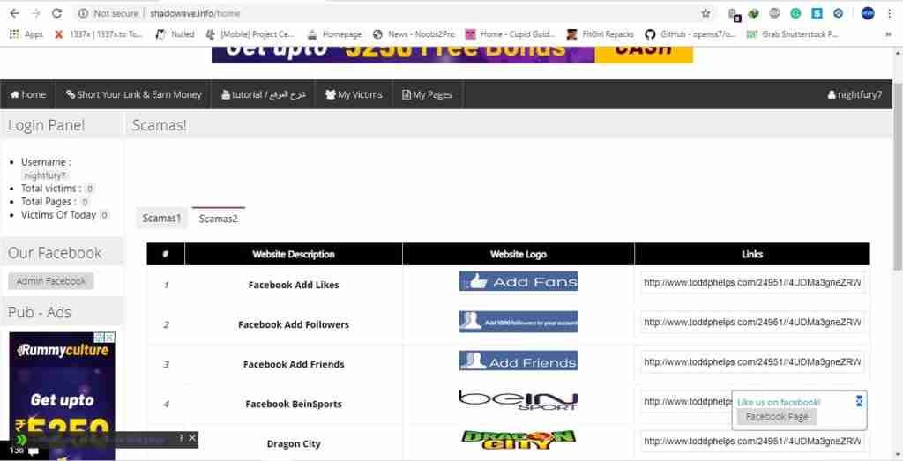Viewport: 903px width, 461px height.
Task: Open the nightfury7 user menu
Action: pos(854,94)
